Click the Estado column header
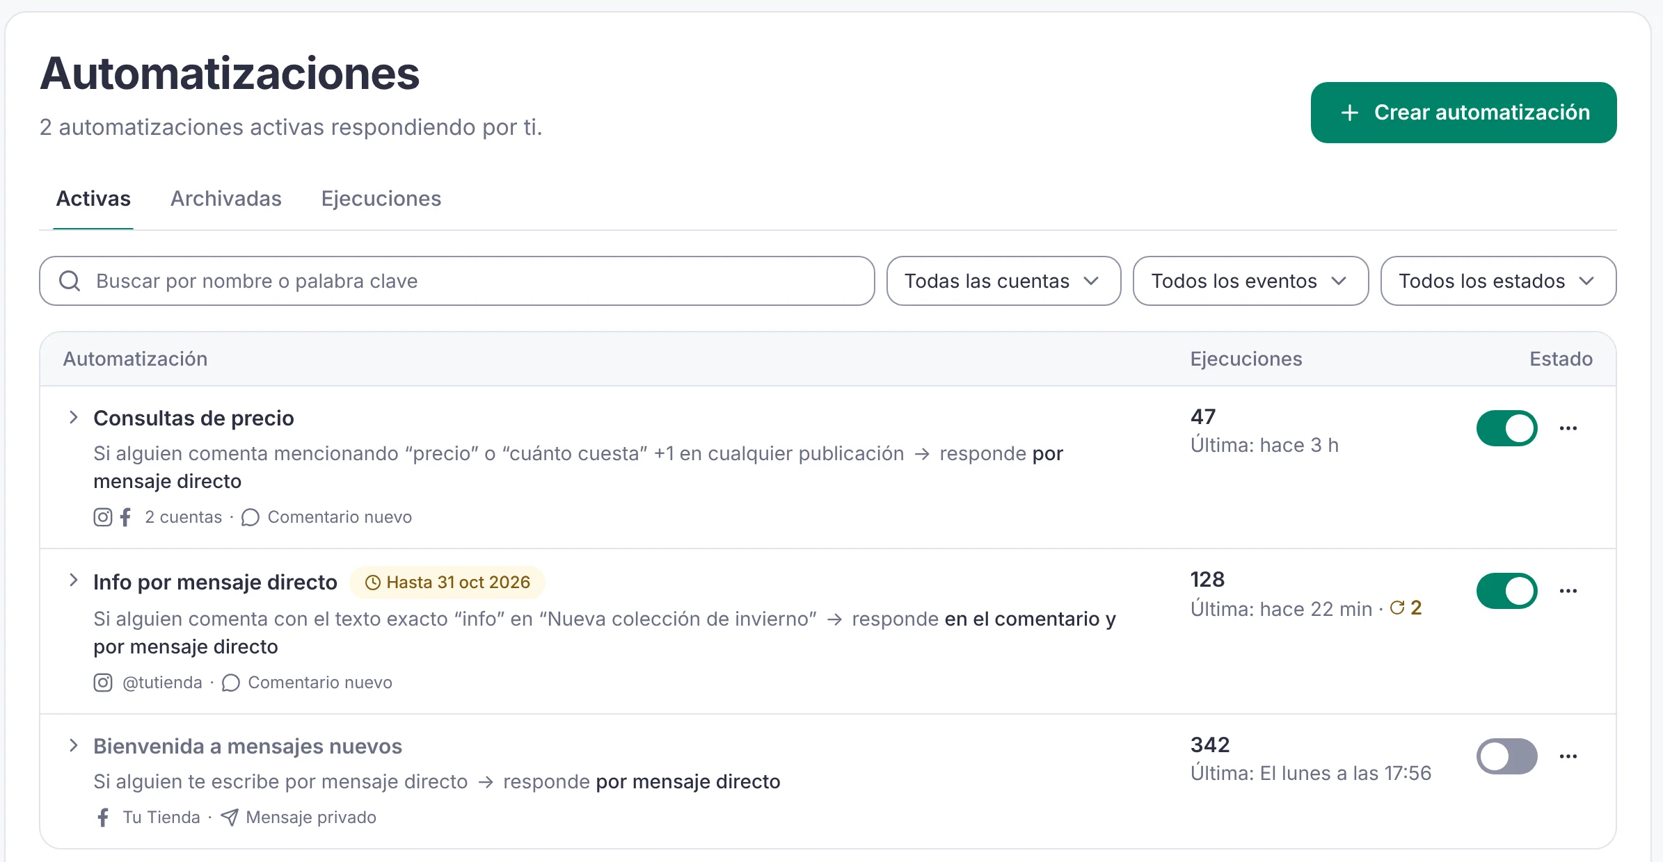The image size is (1663, 862). click(1561, 359)
